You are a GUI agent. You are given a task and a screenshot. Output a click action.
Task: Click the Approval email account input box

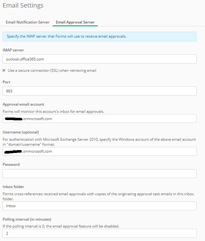pyautogui.click(x=99, y=119)
